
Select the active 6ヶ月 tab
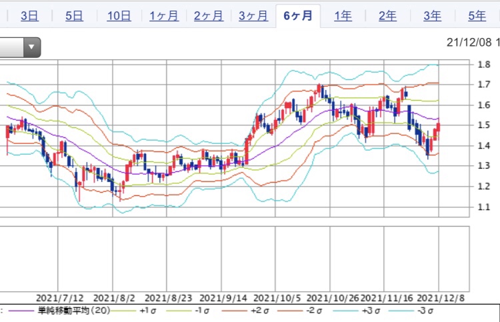298,15
